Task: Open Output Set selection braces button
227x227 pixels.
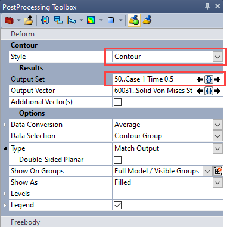Action: click(x=209, y=80)
